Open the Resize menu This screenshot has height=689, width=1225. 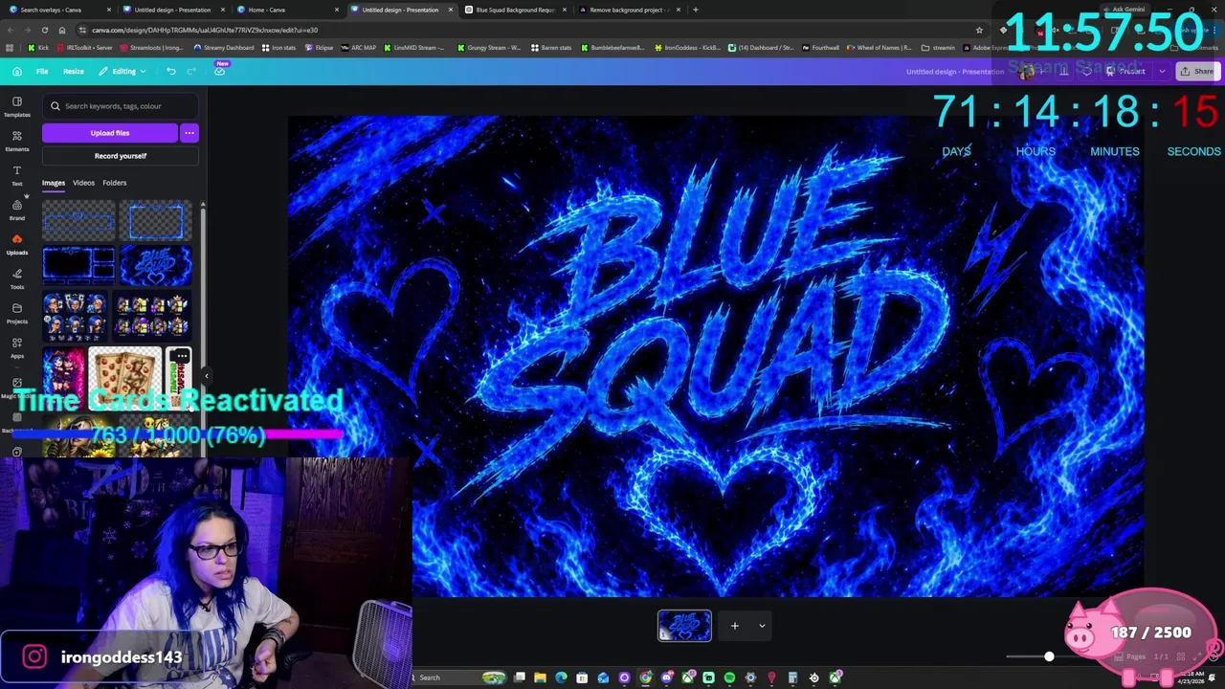pyautogui.click(x=74, y=71)
